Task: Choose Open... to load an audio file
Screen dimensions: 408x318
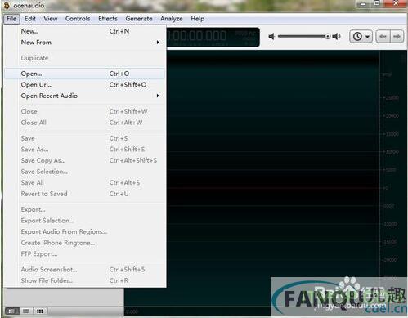Action: (x=84, y=74)
